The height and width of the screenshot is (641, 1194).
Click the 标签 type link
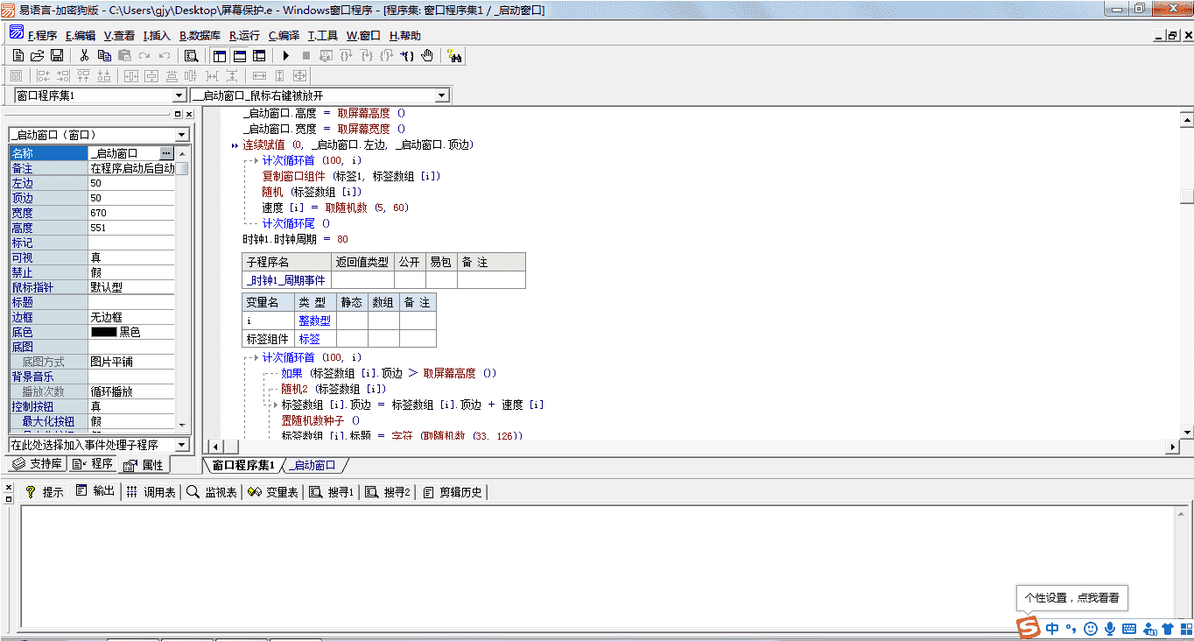click(x=309, y=339)
